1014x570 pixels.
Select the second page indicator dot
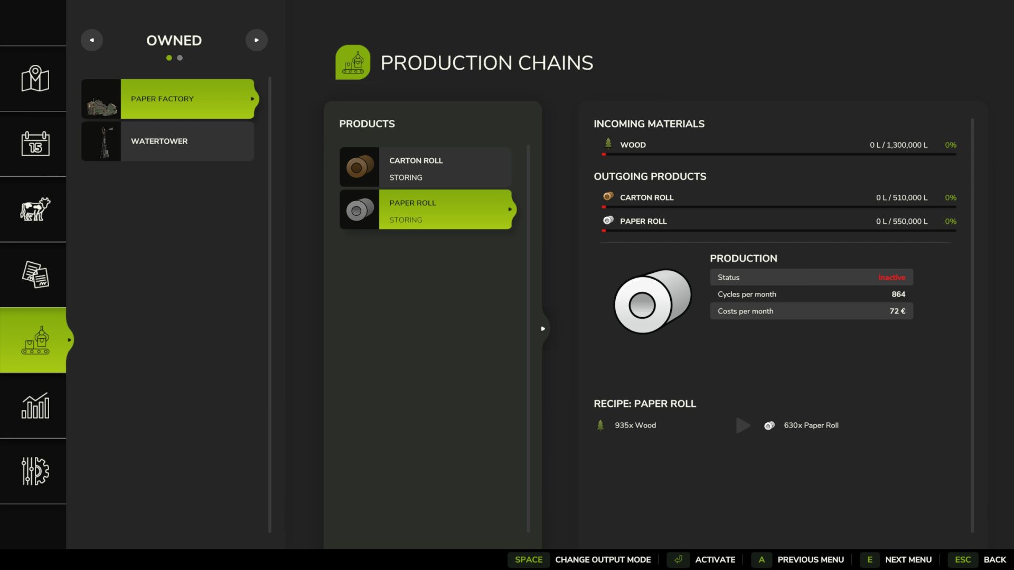pyautogui.click(x=180, y=58)
